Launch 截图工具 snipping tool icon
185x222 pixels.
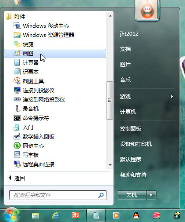17,81
